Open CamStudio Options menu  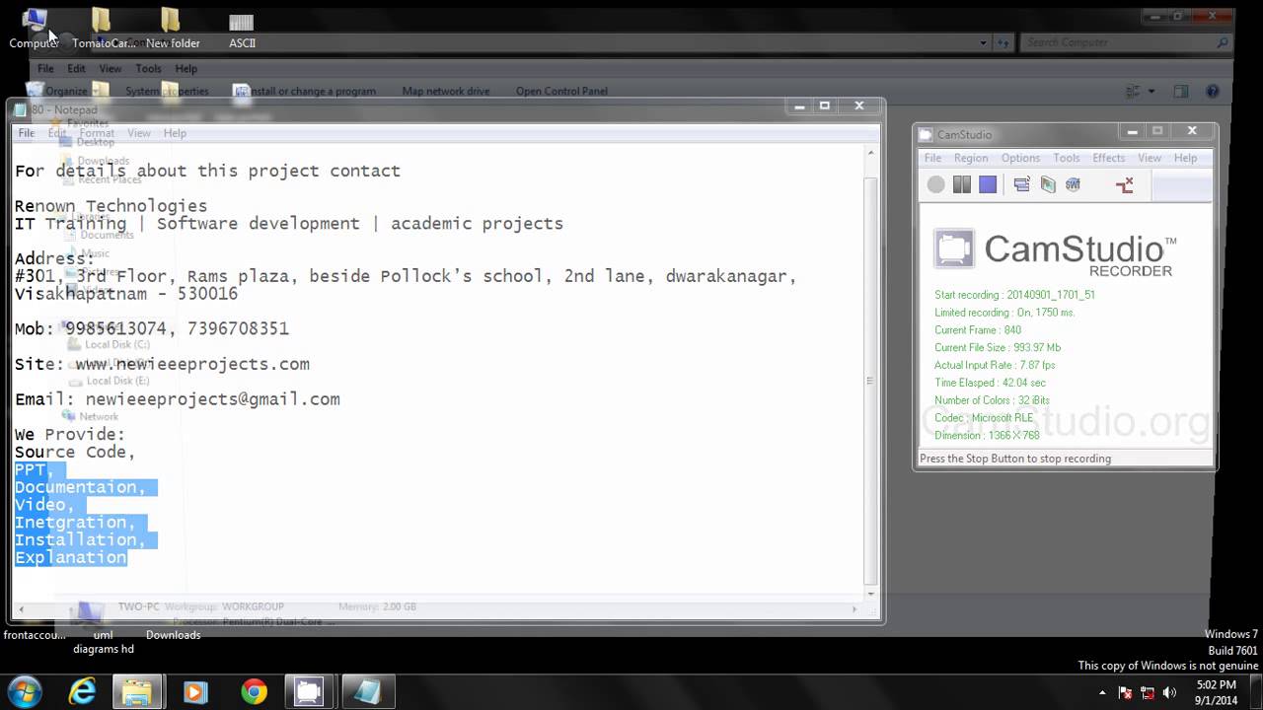click(x=1020, y=158)
